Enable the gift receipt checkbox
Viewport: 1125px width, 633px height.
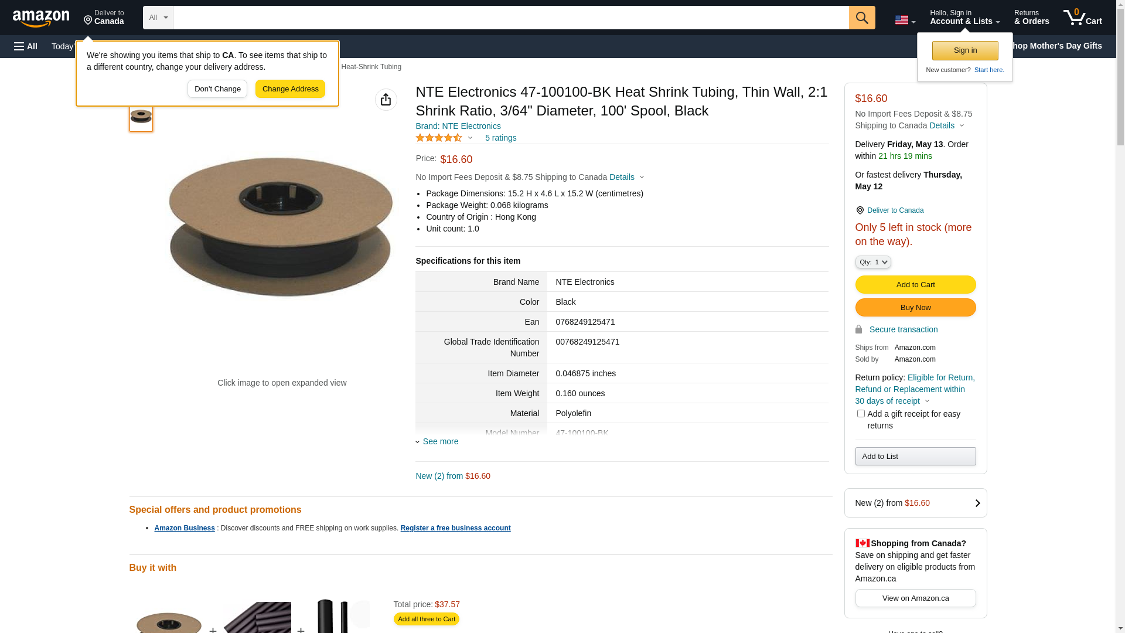pyautogui.click(x=861, y=414)
